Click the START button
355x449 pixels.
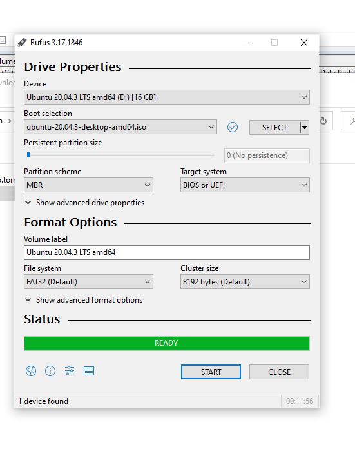(x=211, y=372)
